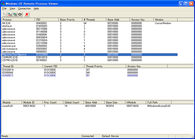This screenshot has height=139, width=195.
Task: Open the File menu
Action: [x=4, y=8]
